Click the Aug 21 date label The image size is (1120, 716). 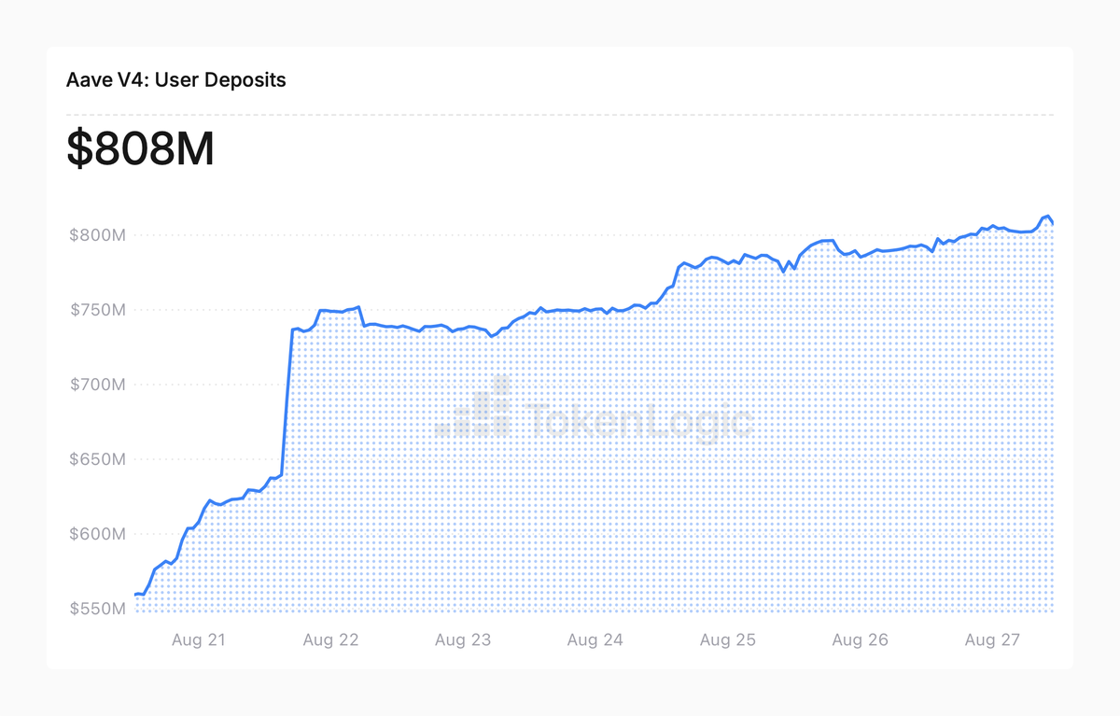199,640
